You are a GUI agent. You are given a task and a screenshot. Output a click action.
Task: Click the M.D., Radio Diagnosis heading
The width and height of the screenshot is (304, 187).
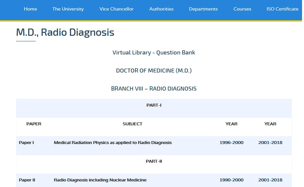click(x=65, y=32)
